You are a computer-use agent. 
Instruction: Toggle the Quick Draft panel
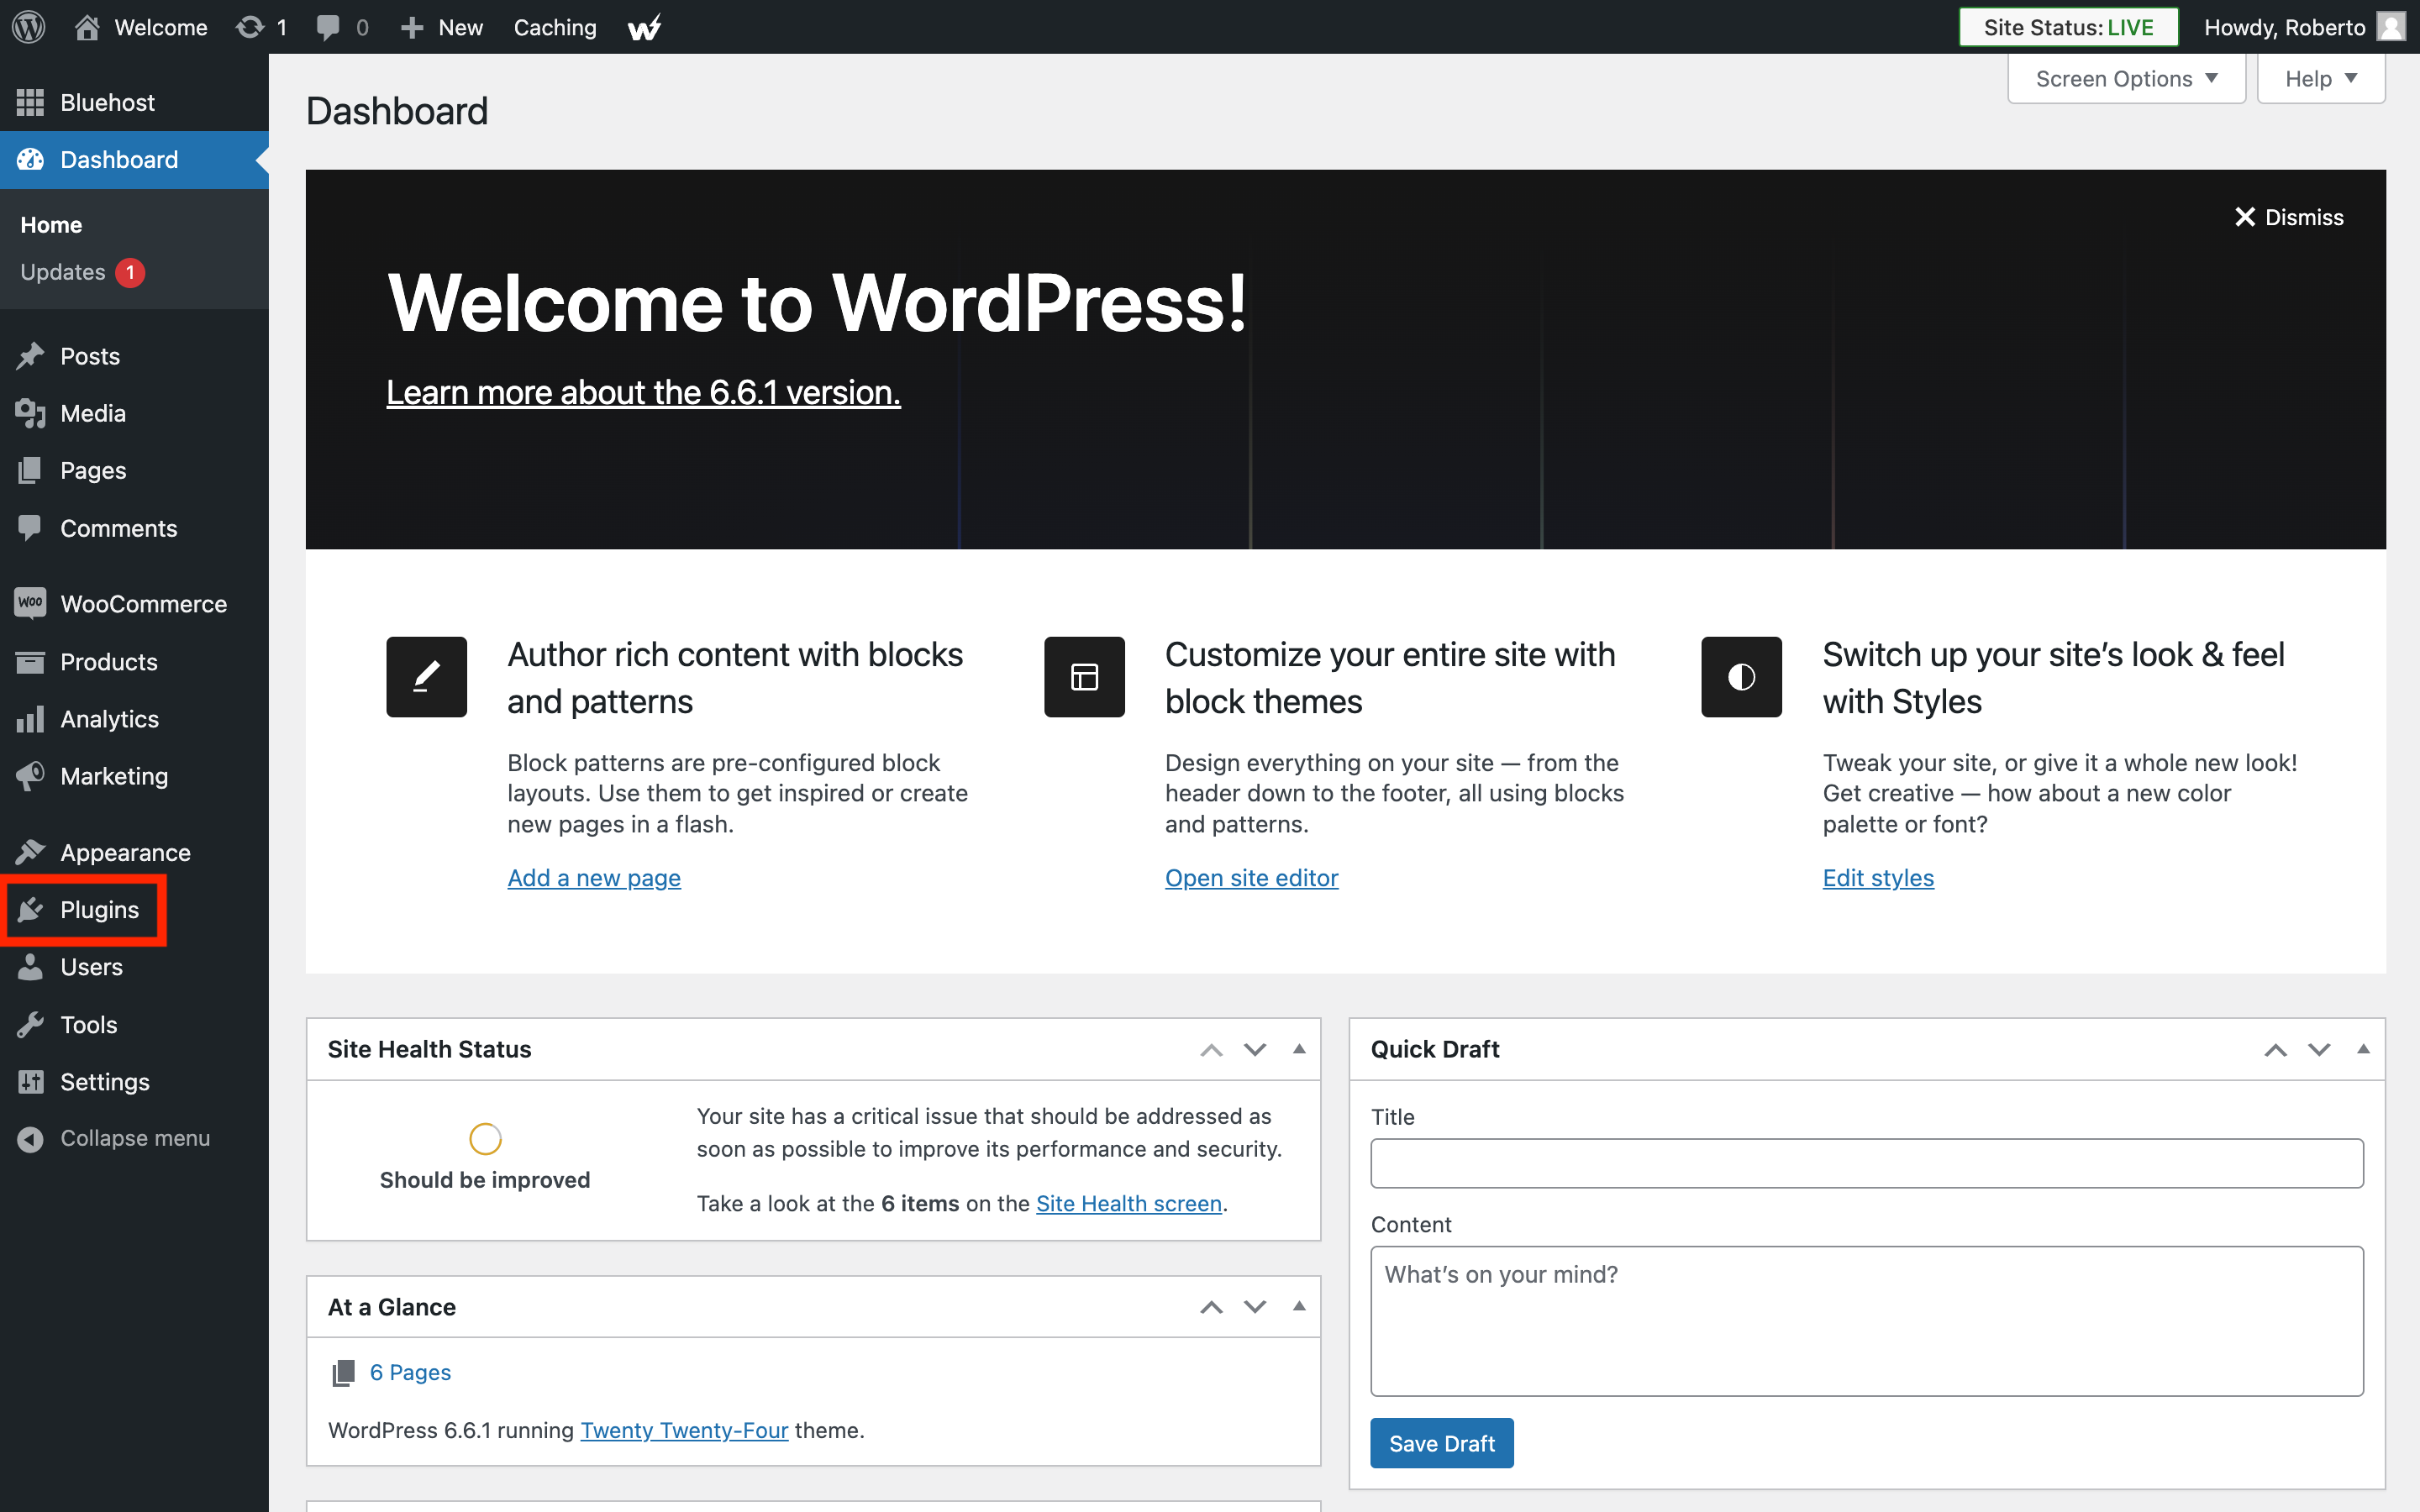pyautogui.click(x=2363, y=1049)
